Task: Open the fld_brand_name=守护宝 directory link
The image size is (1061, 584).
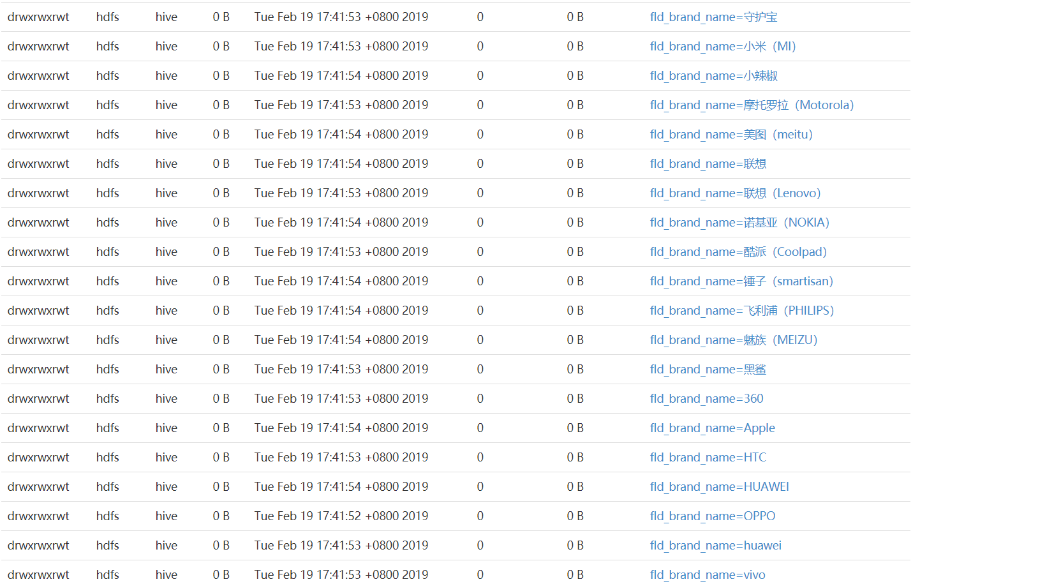Action: 713,17
